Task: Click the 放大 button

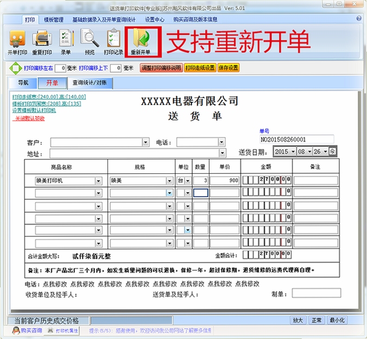Action: pos(298,320)
